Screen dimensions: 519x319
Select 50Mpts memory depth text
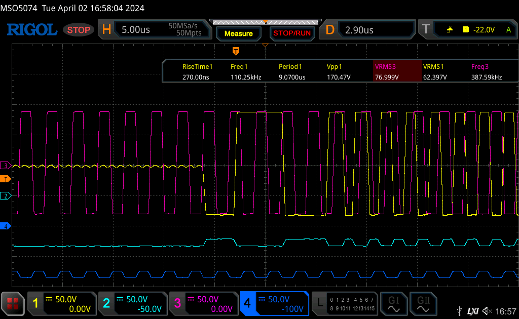pyautogui.click(x=189, y=33)
